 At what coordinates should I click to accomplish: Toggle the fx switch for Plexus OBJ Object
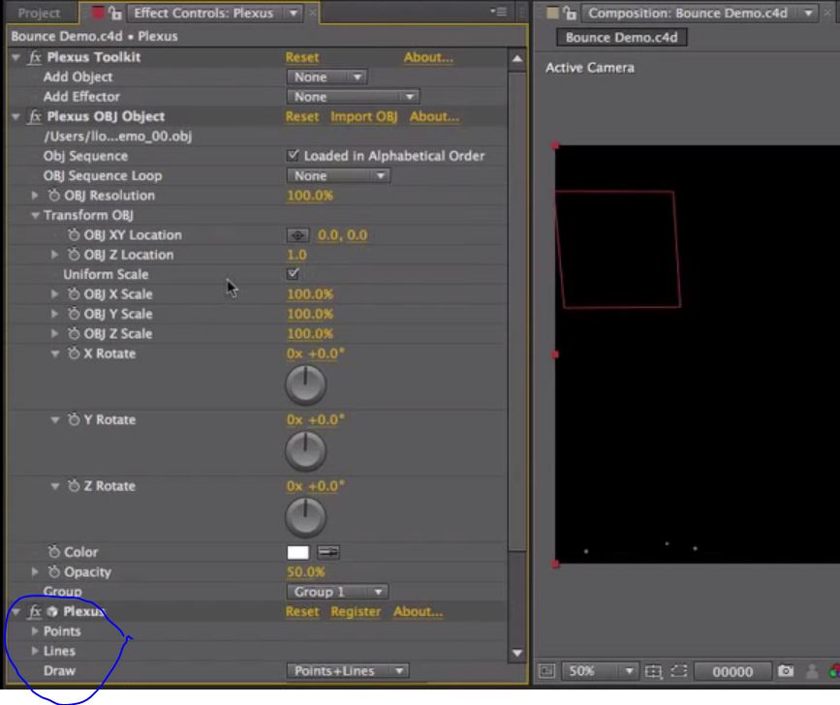(35, 117)
